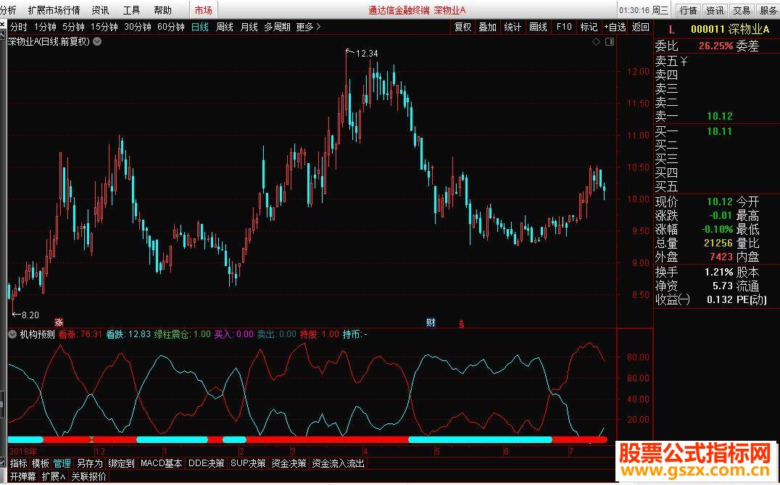780x485 pixels.
Task: Select the MACD基本 indicator template
Action: 161,463
